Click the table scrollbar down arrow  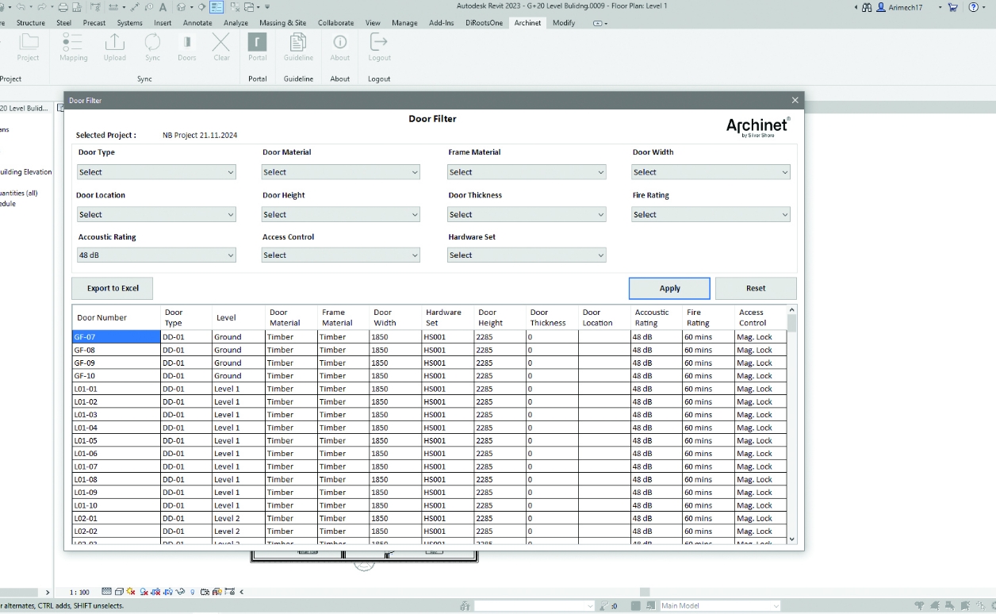[x=791, y=539]
